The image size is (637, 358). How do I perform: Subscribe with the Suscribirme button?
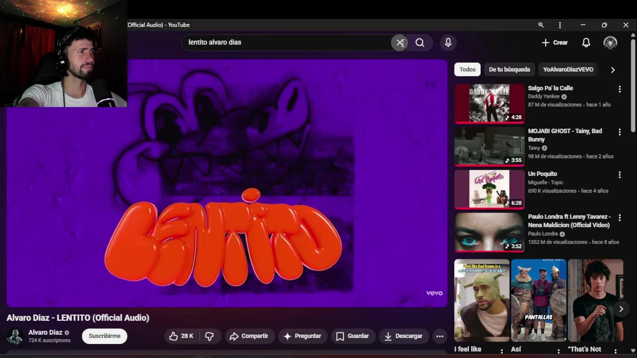105,336
